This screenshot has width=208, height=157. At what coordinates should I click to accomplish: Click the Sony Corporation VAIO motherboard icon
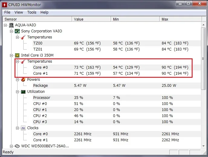(x=18, y=31)
